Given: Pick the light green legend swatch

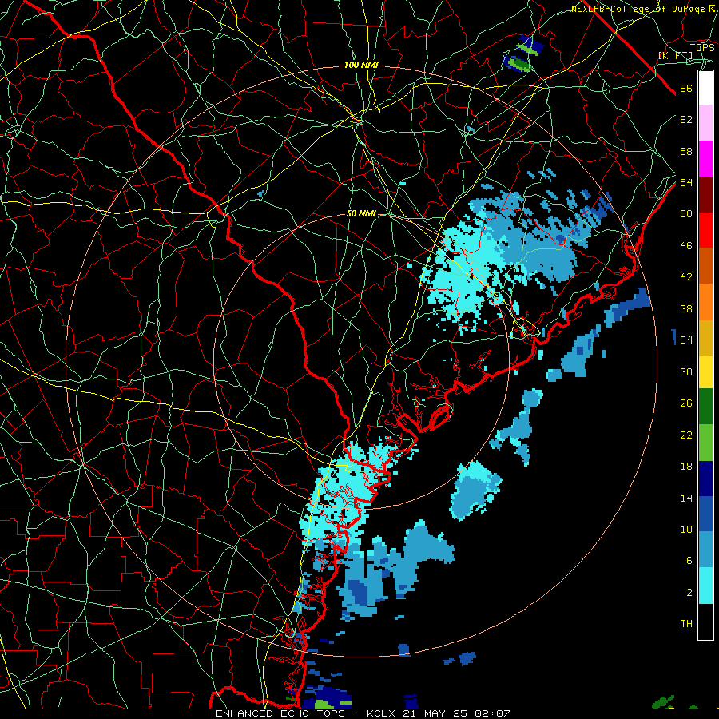Looking at the screenshot, I should pyautogui.click(x=705, y=443).
